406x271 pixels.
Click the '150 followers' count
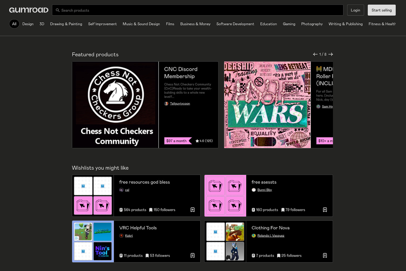click(162, 210)
